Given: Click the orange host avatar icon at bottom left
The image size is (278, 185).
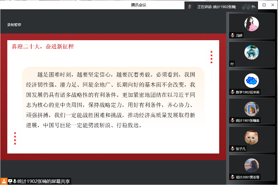Looking at the screenshot, I should tap(4, 181).
